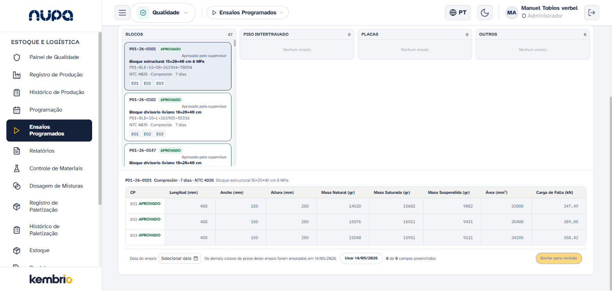Viewport: 612px width, 291px height.
Task: Click Enviar para revisão button
Action: (559, 258)
